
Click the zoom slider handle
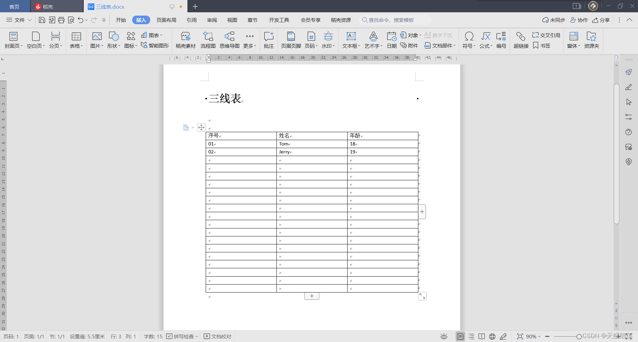[x=579, y=336]
